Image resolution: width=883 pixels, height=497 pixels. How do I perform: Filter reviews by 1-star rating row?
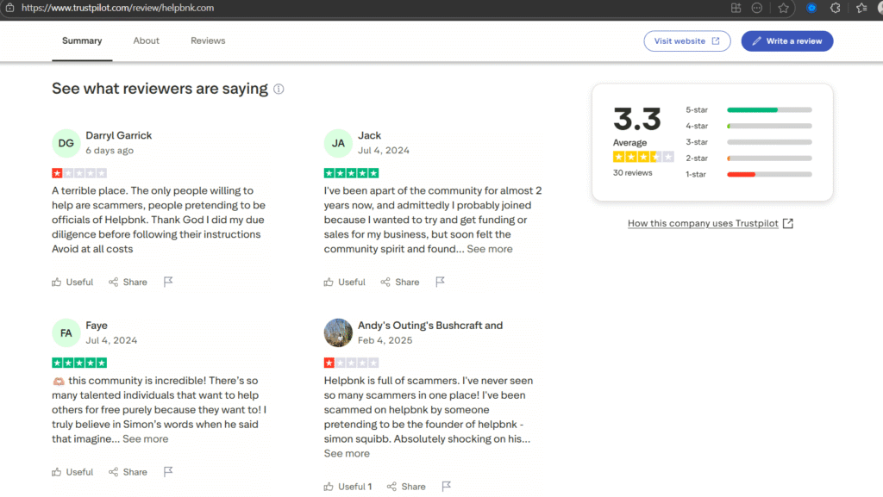(x=748, y=175)
